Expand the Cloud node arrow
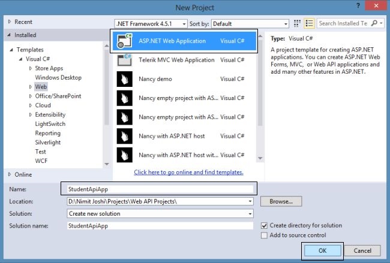This screenshot has width=390, height=263. tap(31, 105)
